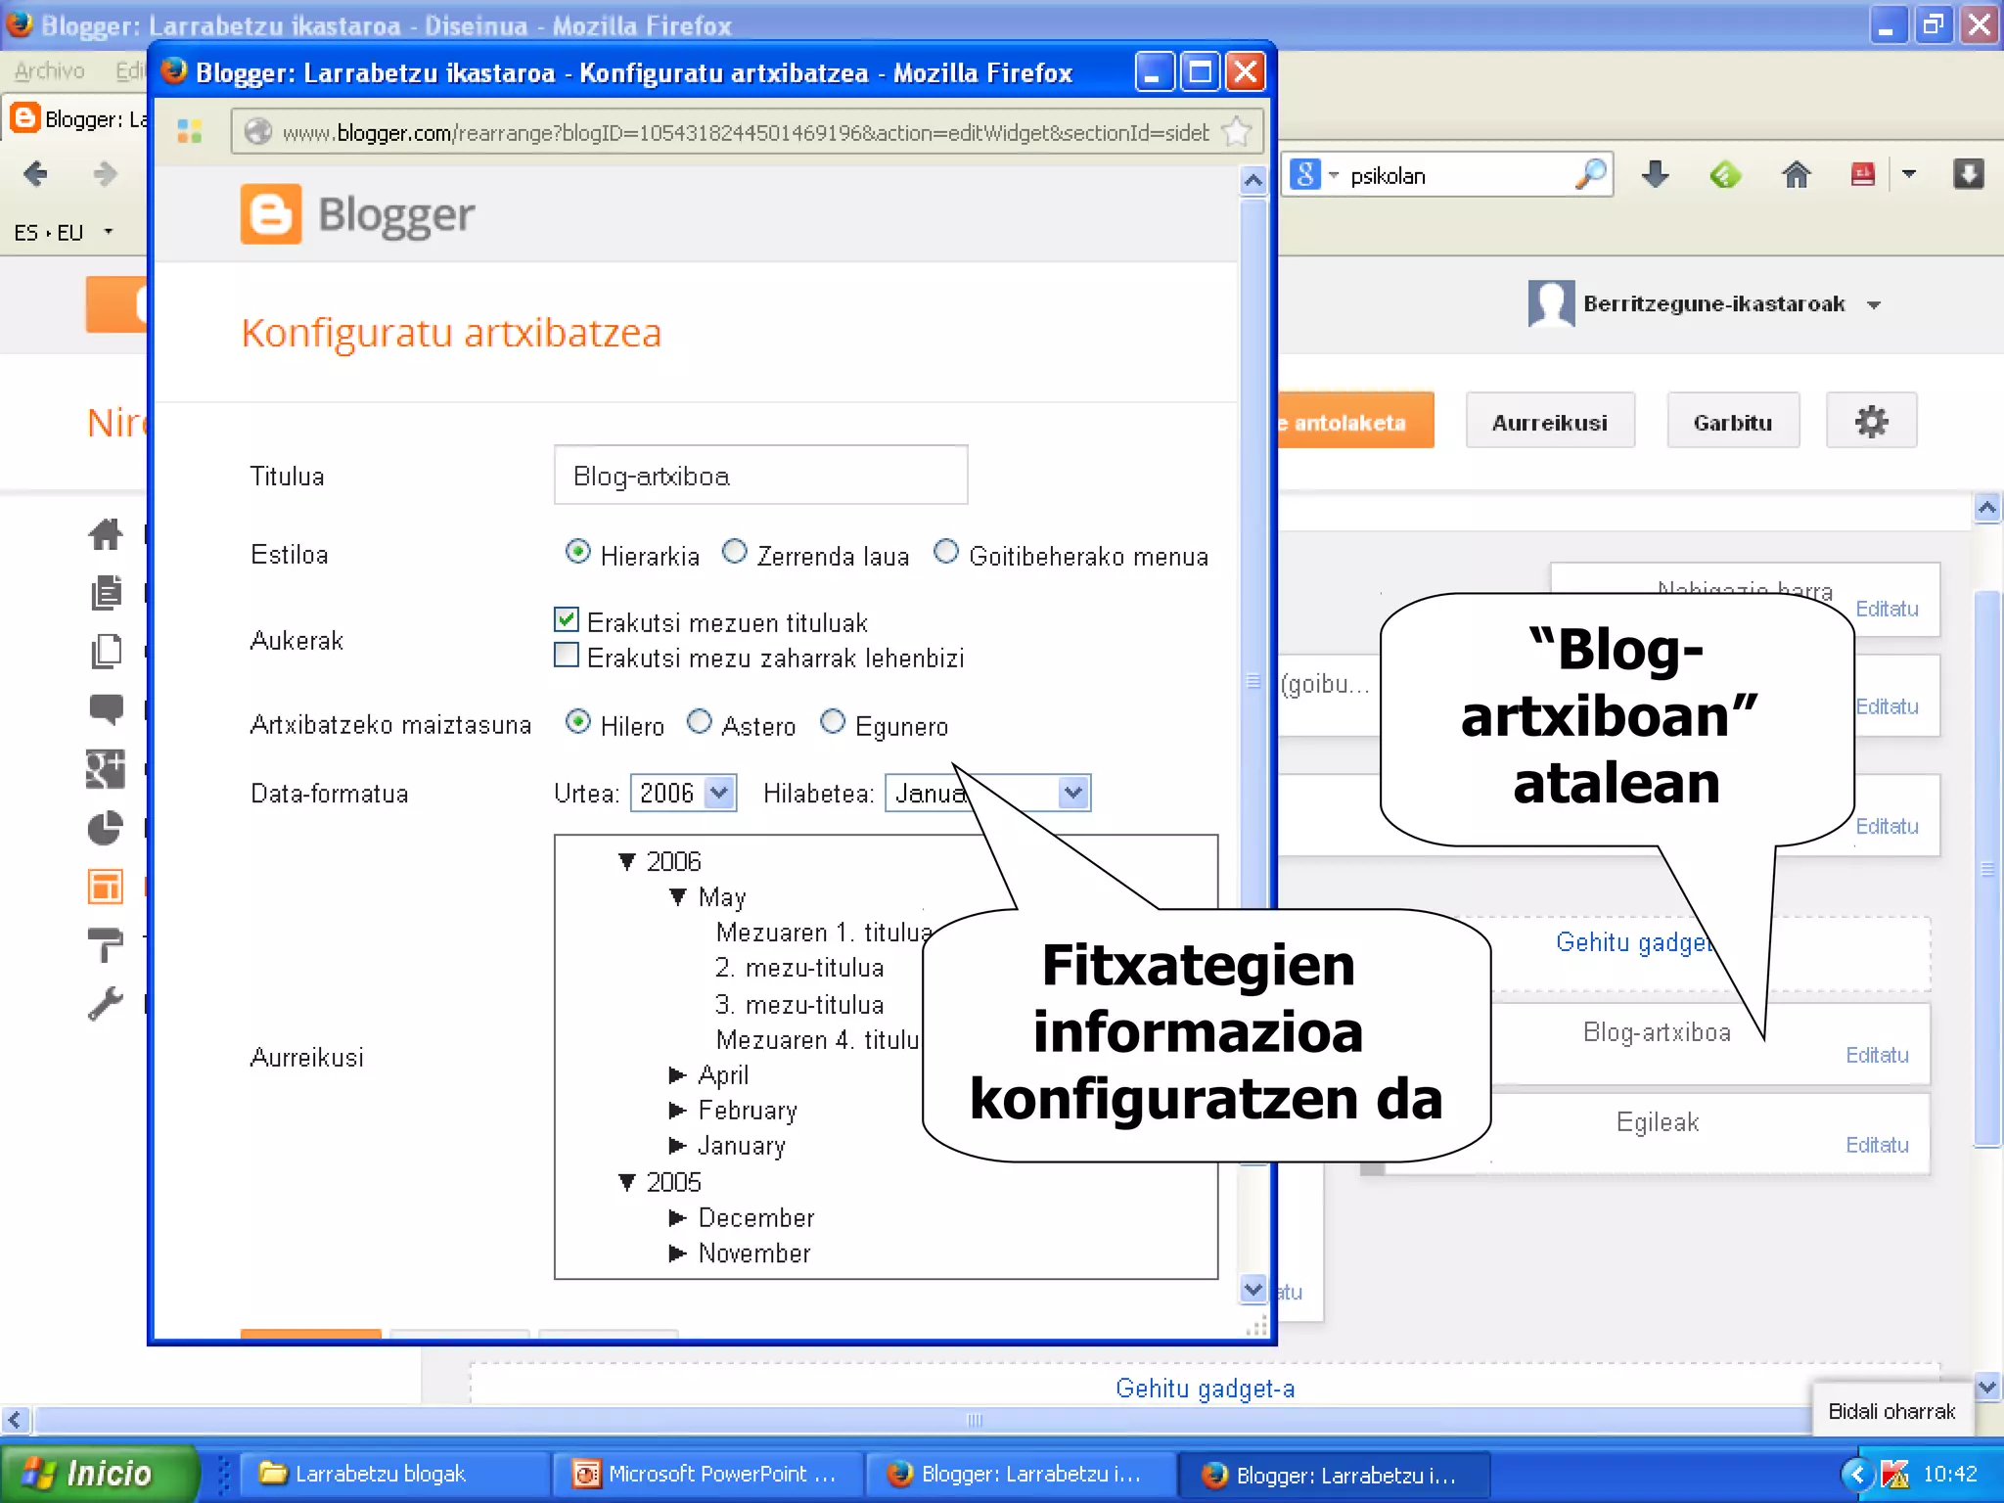Click the Blogger logo in popup window
2004x1503 pixels.
[x=358, y=214]
